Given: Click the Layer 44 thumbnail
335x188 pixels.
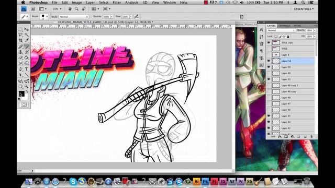Looking at the screenshot, I should coord(276,122).
